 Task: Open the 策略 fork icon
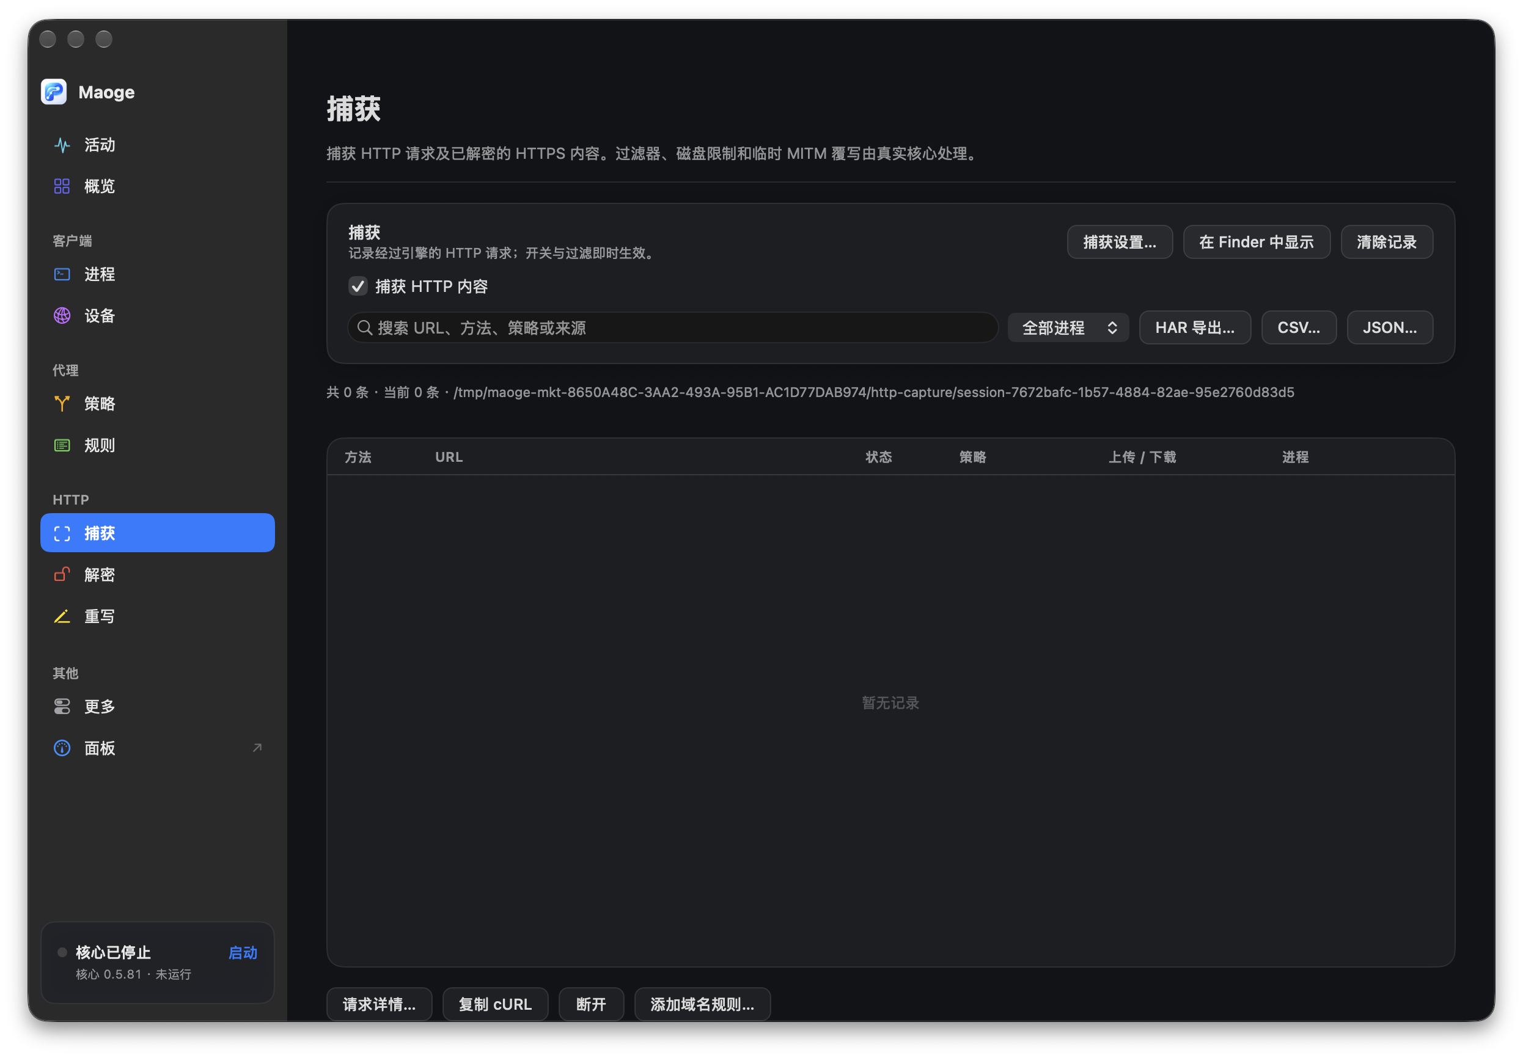[62, 403]
